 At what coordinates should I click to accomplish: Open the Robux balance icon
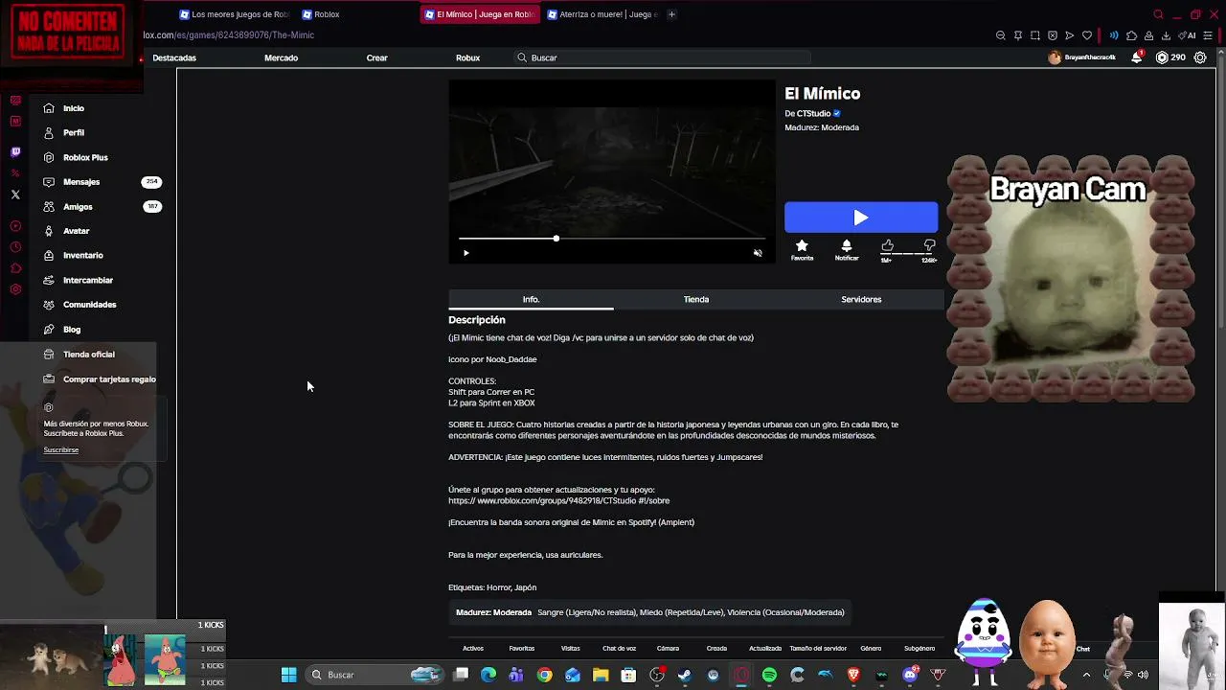coord(1162,57)
